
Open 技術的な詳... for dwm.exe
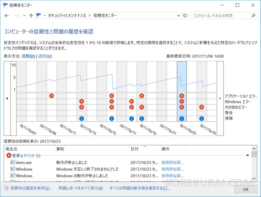point(173,162)
